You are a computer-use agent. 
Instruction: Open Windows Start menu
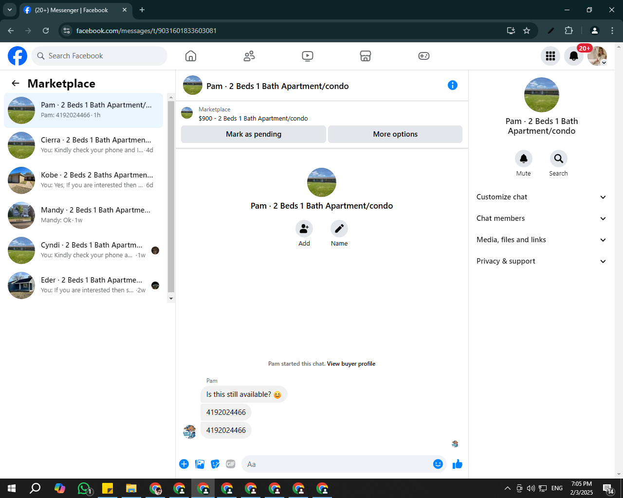(12, 488)
